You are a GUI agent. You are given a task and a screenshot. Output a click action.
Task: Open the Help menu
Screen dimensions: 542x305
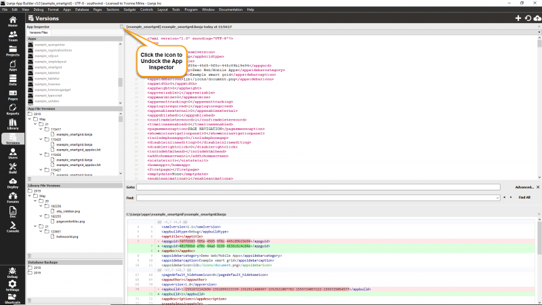coord(251,9)
